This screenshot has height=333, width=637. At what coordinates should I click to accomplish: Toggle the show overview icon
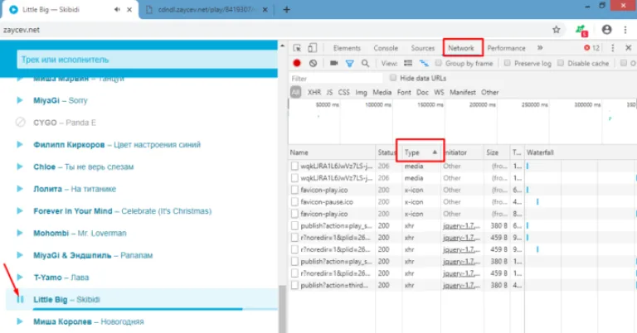tap(424, 63)
